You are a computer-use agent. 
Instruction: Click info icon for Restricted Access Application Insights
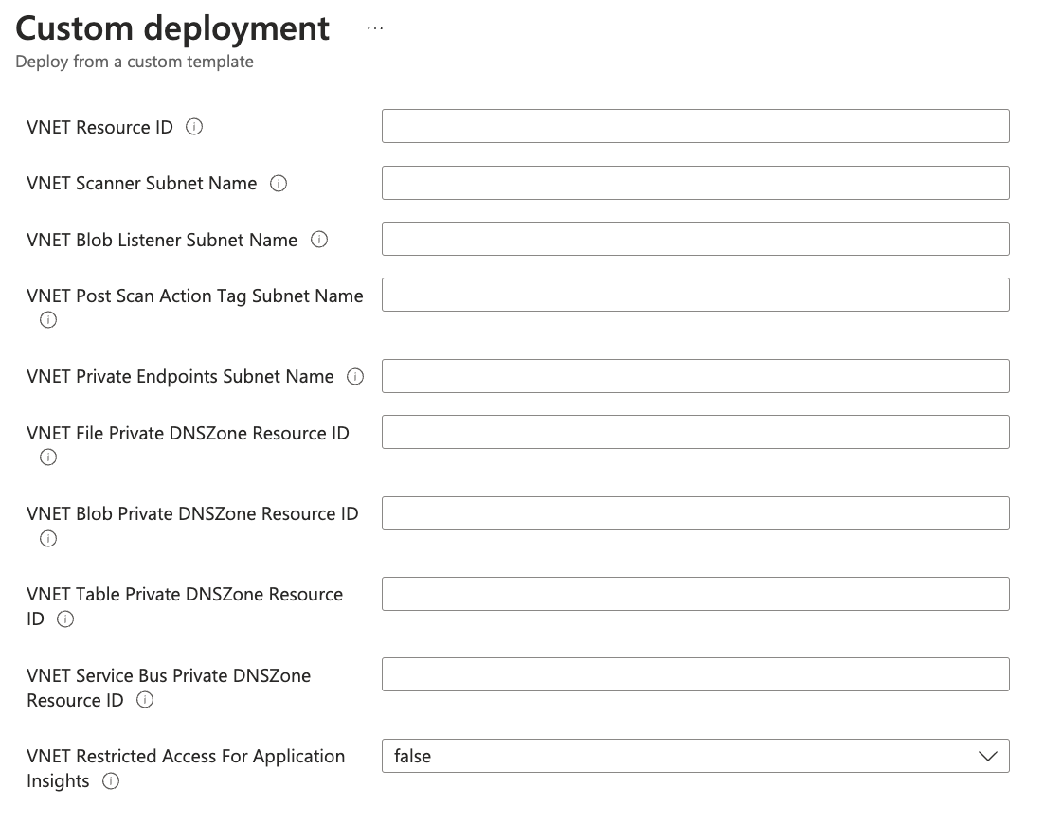point(111,781)
